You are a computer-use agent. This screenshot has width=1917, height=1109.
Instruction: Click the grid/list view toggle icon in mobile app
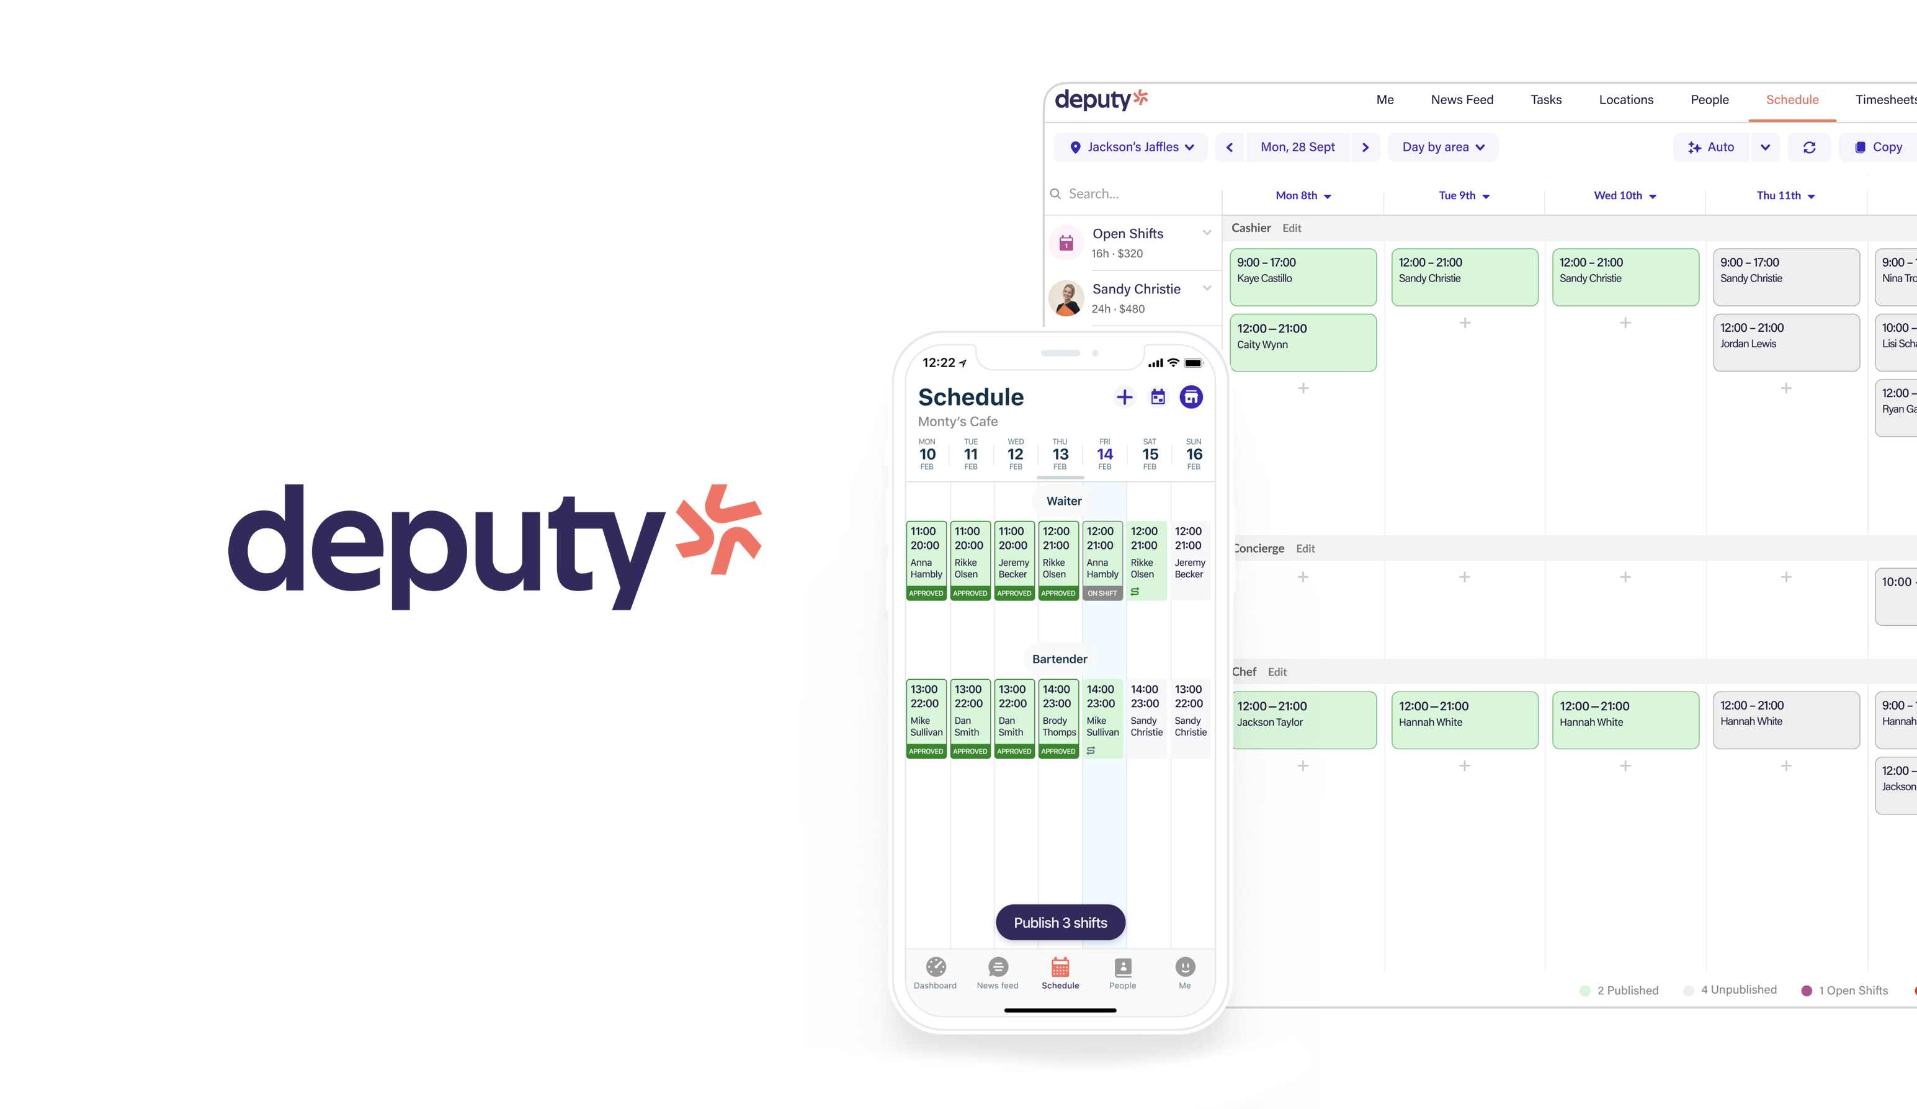1158,398
